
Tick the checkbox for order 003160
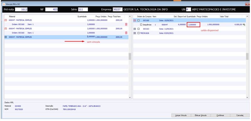point(139,20)
